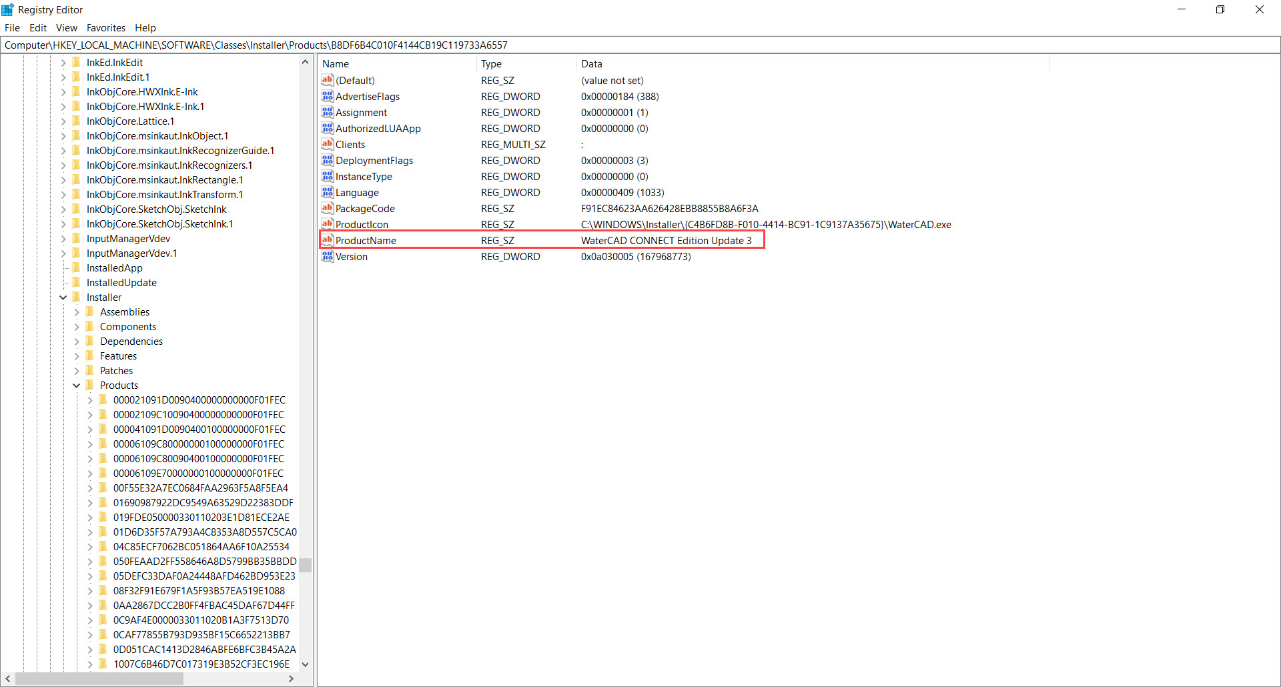Click the folder icon of the Installer key
The image size is (1281, 687).
pos(76,297)
